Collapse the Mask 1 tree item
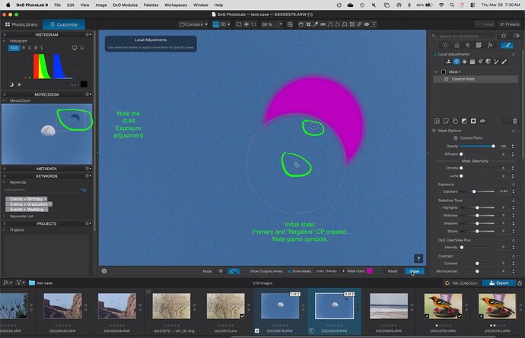Viewport: 525px width, 338px height. point(436,72)
